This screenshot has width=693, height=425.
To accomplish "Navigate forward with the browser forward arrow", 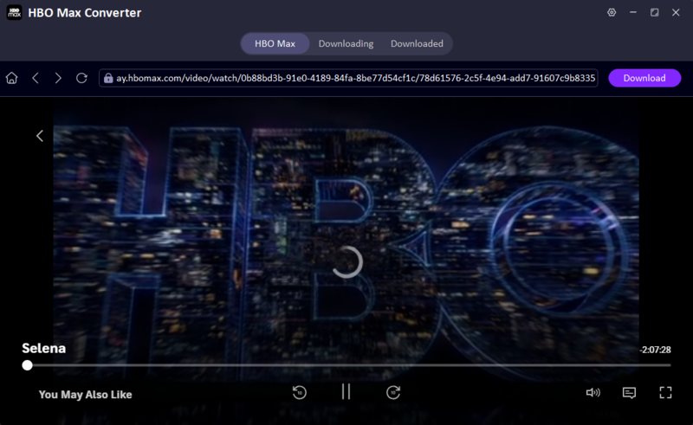I will 58,78.
